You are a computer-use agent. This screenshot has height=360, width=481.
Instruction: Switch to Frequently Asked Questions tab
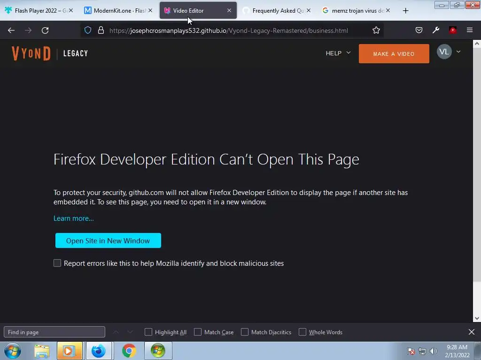pyautogui.click(x=276, y=10)
